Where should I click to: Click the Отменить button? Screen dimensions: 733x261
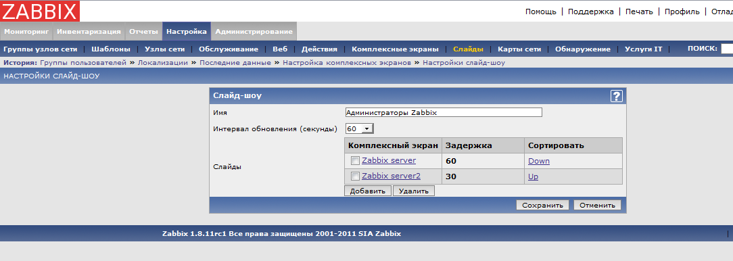(598, 205)
